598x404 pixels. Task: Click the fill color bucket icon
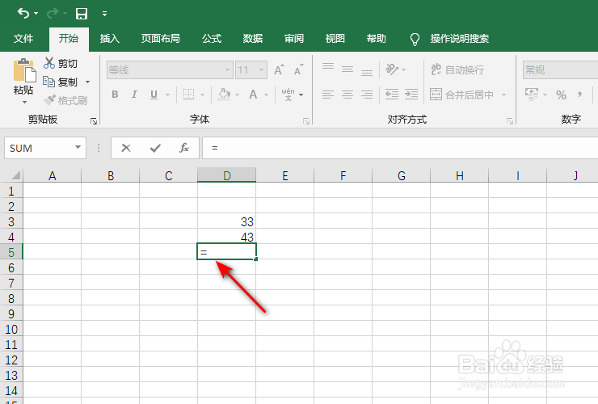225,95
